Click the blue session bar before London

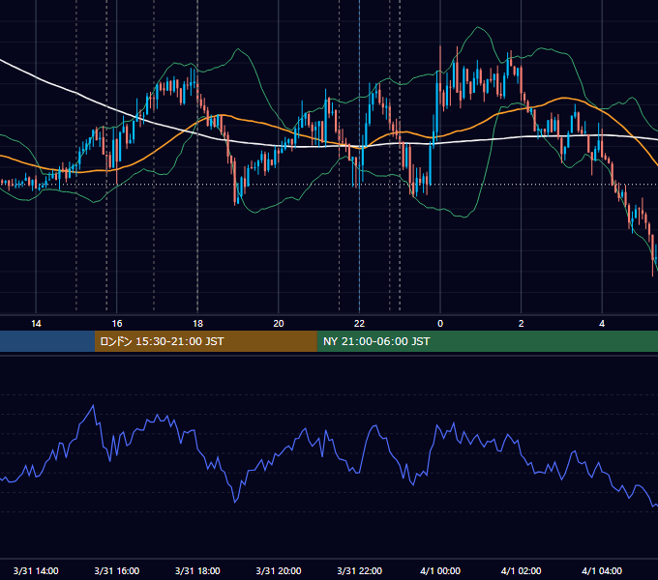tap(47, 341)
